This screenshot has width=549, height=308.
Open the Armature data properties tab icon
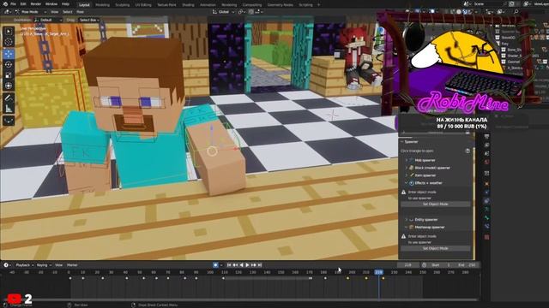click(486, 209)
